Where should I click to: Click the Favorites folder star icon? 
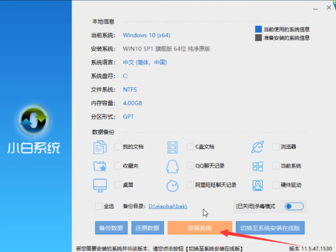[x=99, y=166]
